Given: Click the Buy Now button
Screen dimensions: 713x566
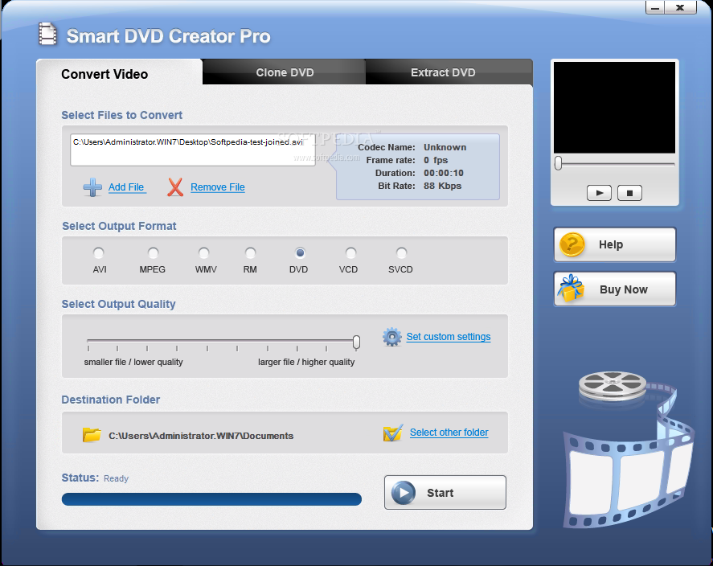Looking at the screenshot, I should click(x=614, y=289).
